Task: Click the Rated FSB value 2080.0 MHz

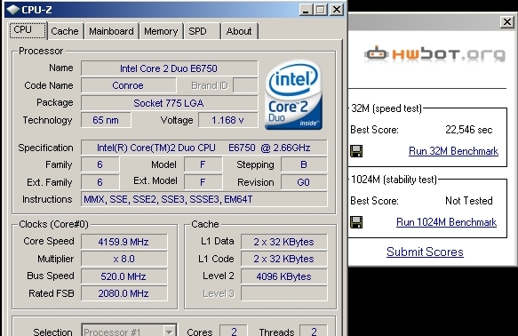Action: [x=124, y=293]
